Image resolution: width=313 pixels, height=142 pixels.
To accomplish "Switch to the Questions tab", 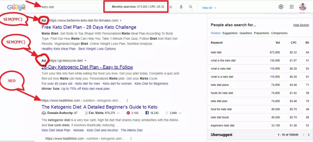I will click(246, 33).
